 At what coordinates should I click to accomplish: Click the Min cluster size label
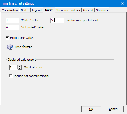pyautogui.click(x=33, y=67)
